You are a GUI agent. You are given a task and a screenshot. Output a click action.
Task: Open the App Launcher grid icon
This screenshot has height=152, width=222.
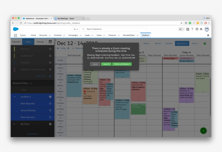(x=15, y=35)
